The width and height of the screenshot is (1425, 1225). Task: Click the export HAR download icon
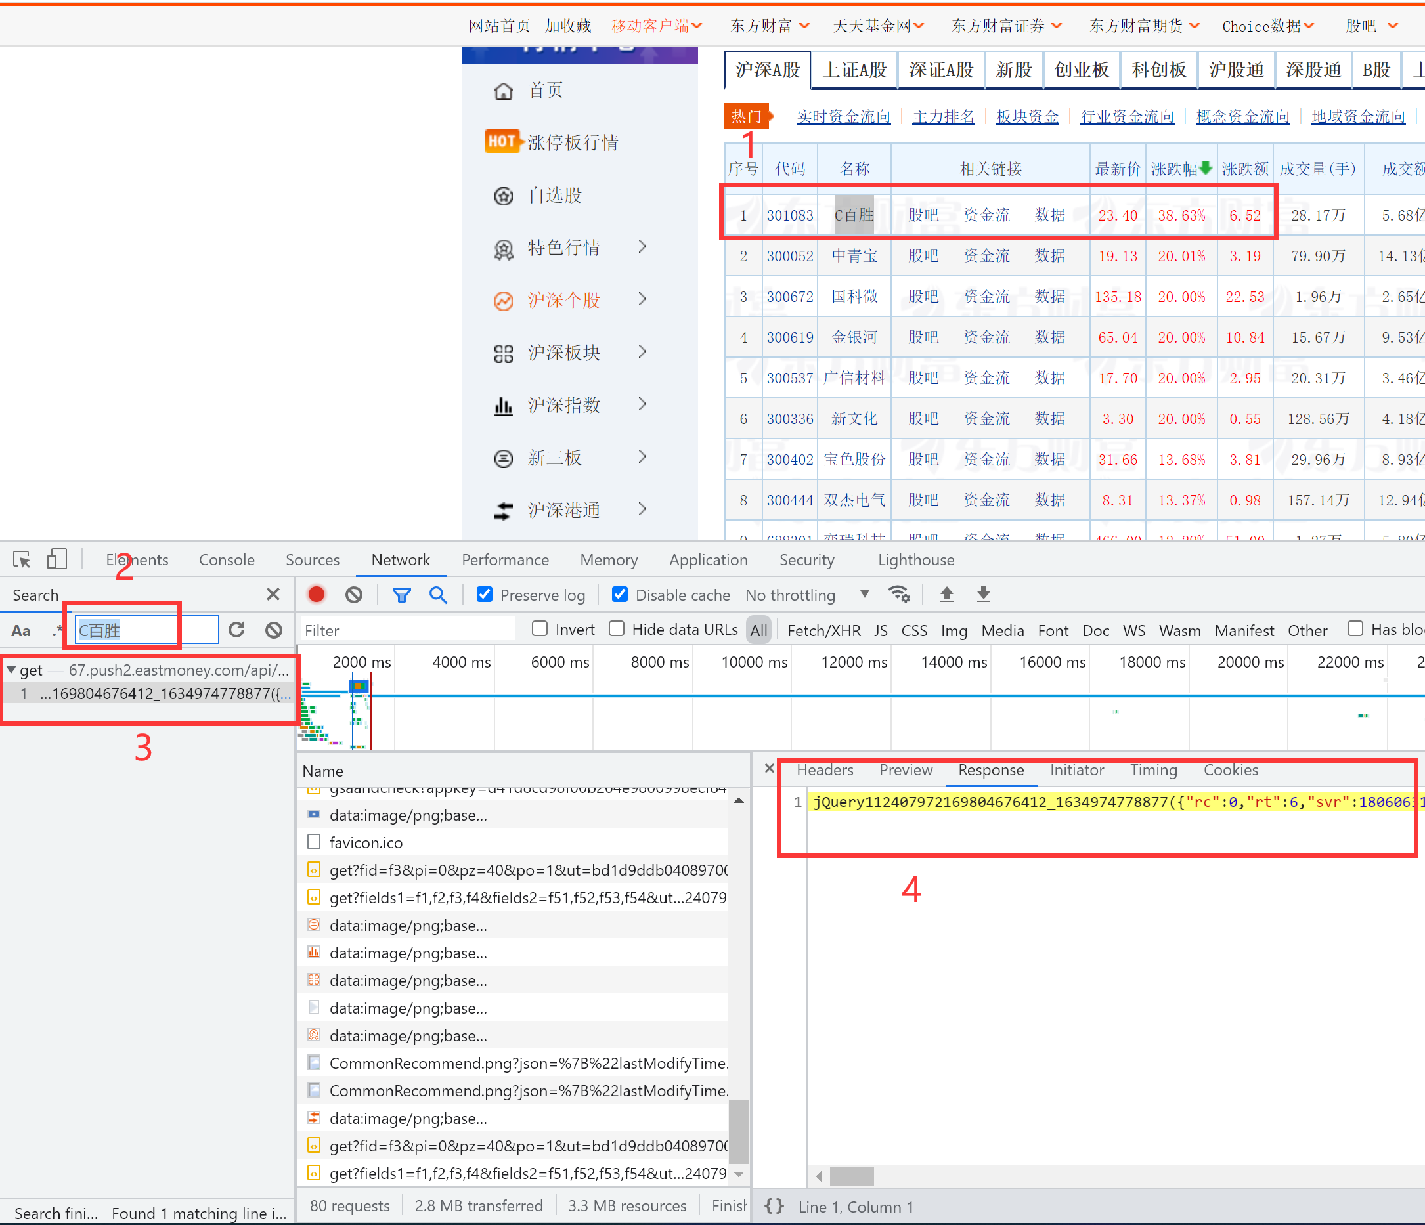(x=984, y=595)
